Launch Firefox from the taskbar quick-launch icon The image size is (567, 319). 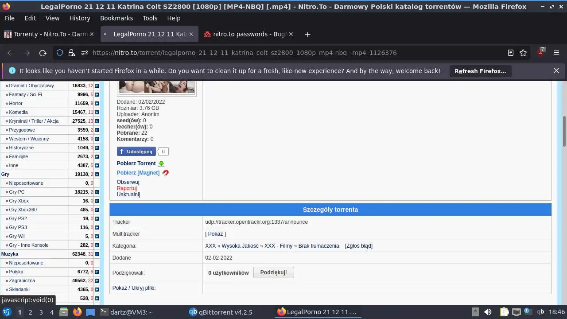tap(78, 312)
